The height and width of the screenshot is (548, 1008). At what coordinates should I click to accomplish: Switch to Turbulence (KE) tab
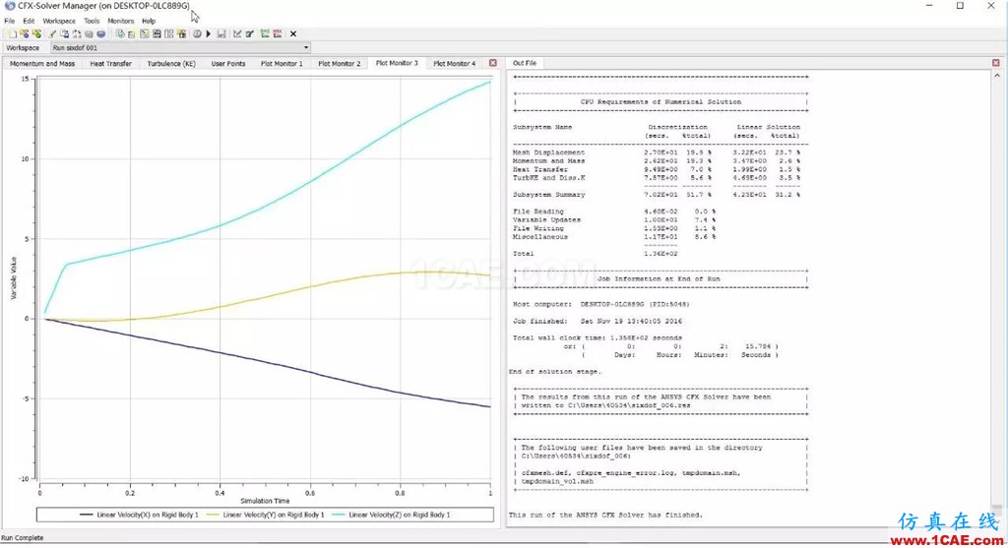(x=171, y=64)
